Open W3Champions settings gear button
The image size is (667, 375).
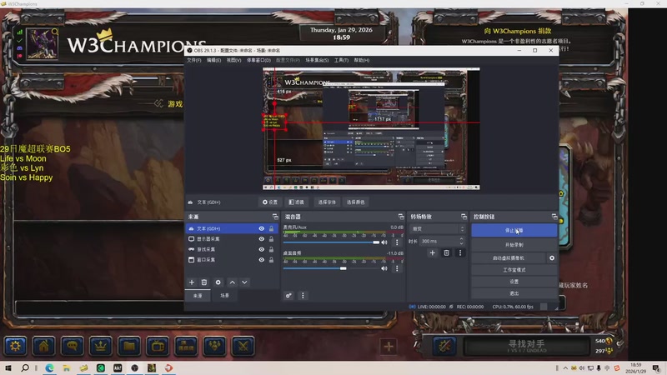(15, 346)
